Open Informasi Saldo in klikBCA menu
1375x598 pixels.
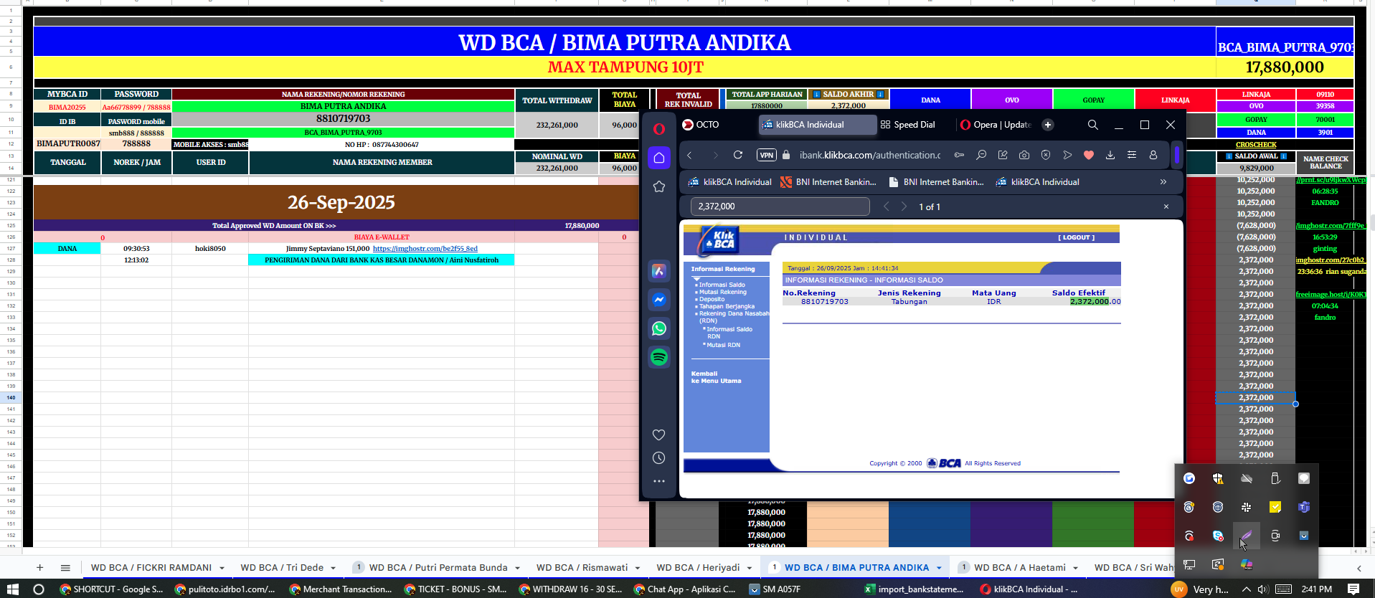(722, 285)
